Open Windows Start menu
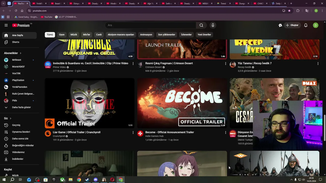Viewport: 326px width, 183px height. click(x=4, y=180)
